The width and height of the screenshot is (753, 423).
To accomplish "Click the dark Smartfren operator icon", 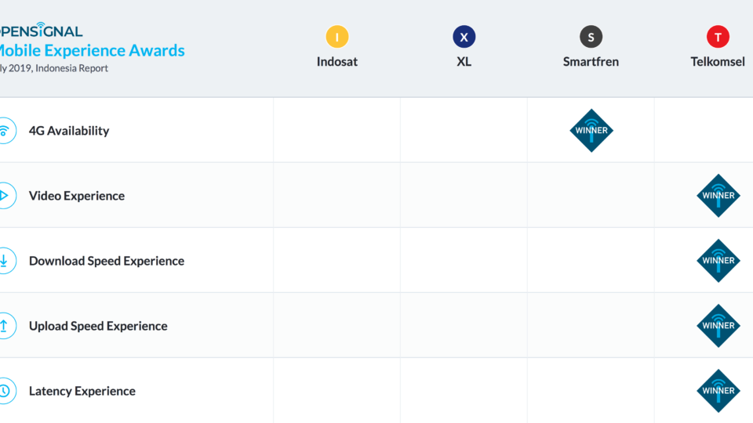I will [x=591, y=37].
